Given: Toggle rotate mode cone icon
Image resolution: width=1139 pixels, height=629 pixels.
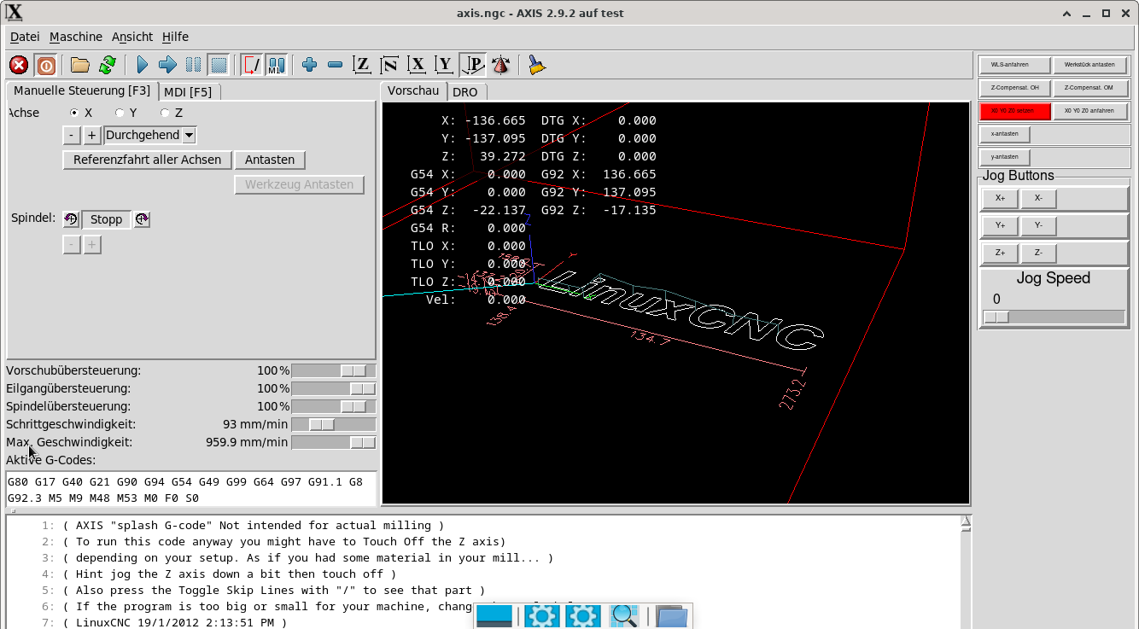Looking at the screenshot, I should pos(500,65).
